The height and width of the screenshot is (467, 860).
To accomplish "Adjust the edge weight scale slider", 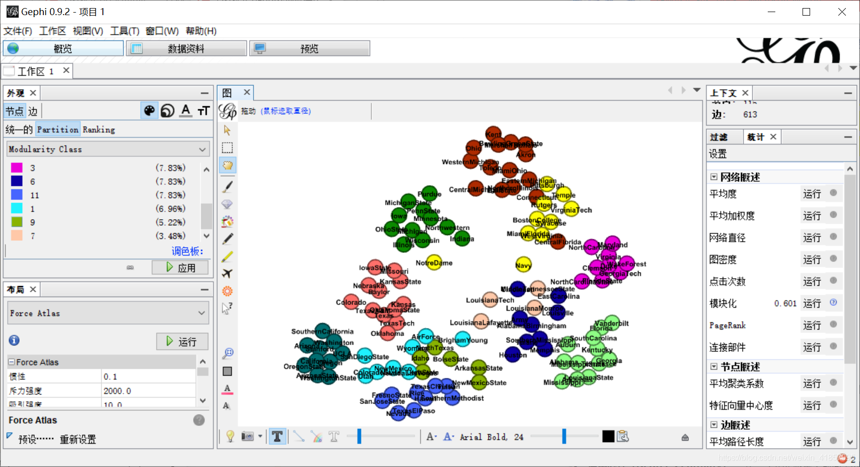I will pyautogui.click(x=359, y=436).
